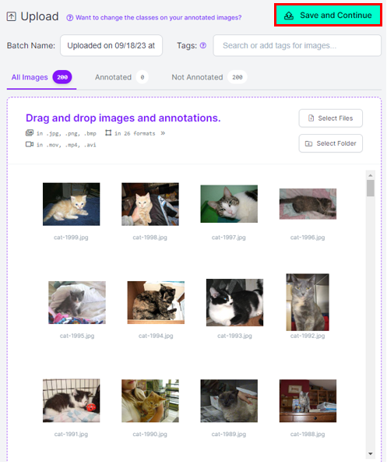Select the cat-1996.jpg thumbnail
387x465 pixels.
pyautogui.click(x=308, y=204)
